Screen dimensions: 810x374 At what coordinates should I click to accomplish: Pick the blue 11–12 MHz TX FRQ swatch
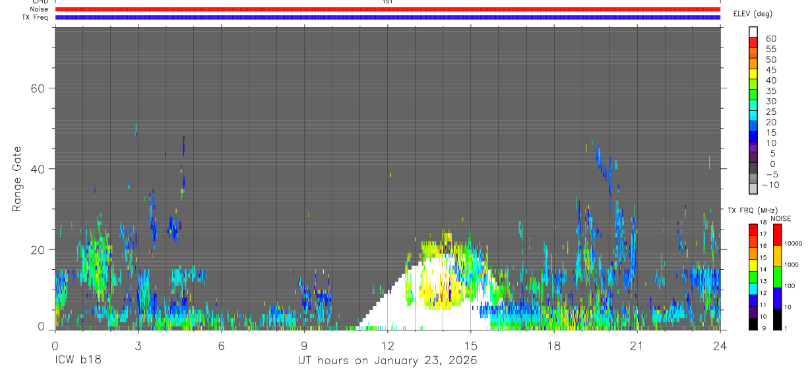click(753, 301)
